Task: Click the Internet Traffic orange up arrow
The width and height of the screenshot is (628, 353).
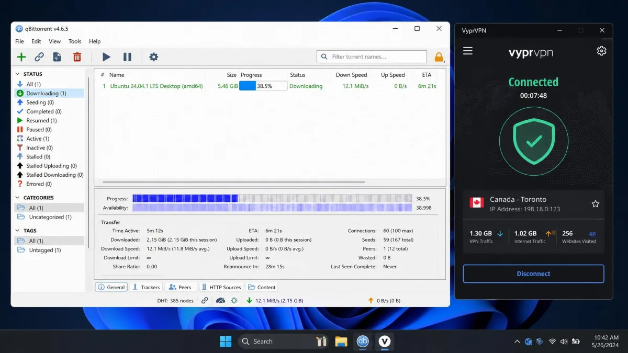Action: tap(549, 234)
